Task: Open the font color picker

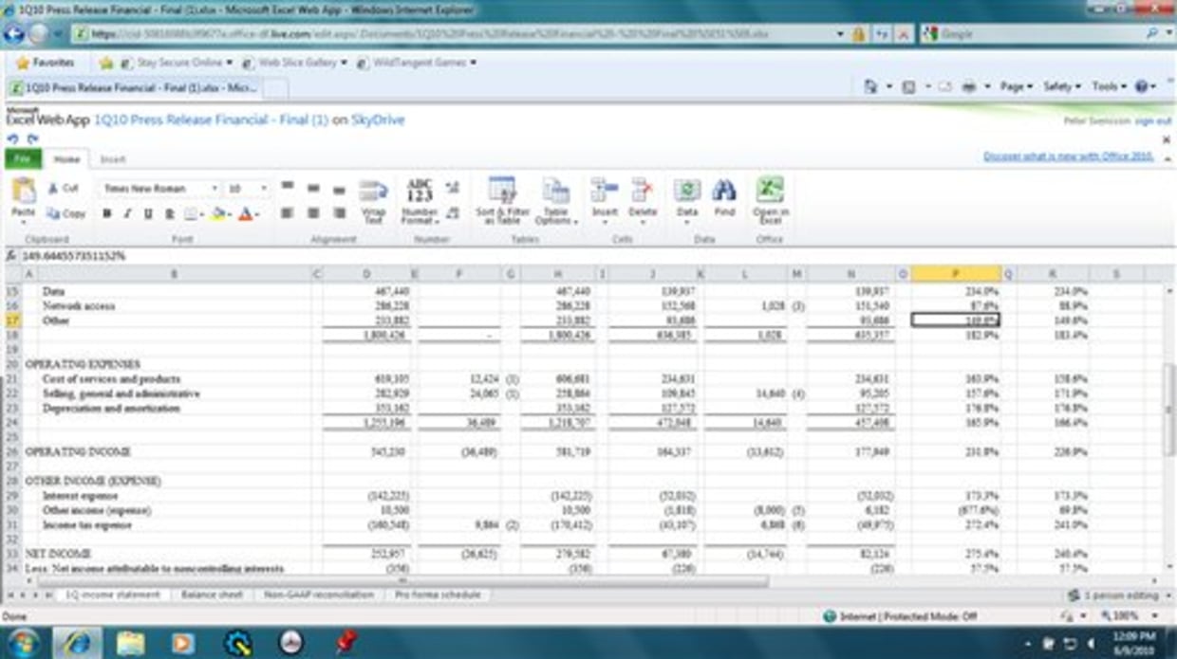Action: coord(257,214)
